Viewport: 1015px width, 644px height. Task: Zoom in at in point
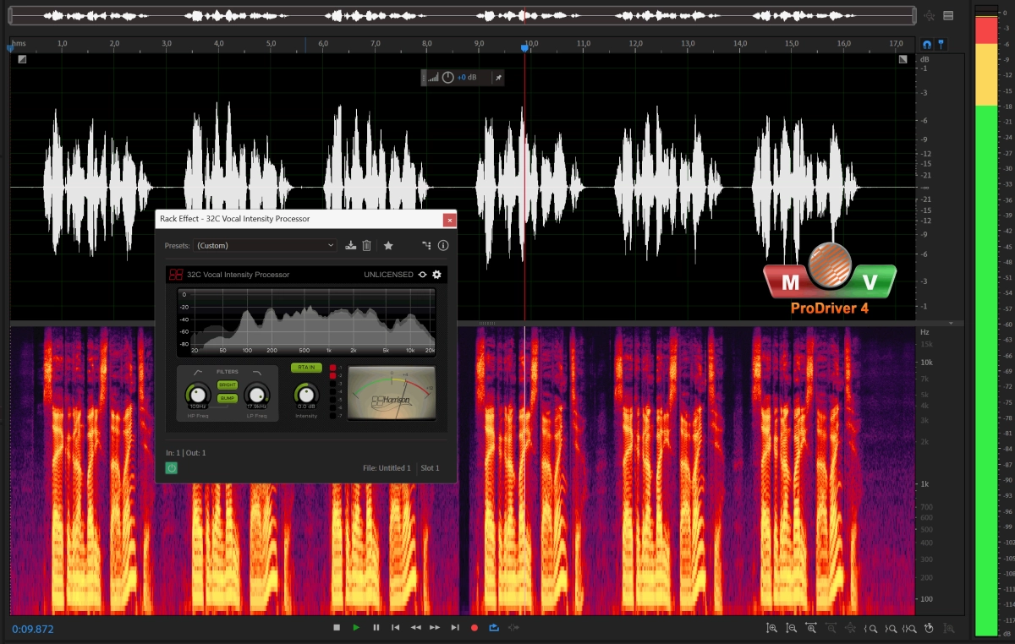point(871,628)
